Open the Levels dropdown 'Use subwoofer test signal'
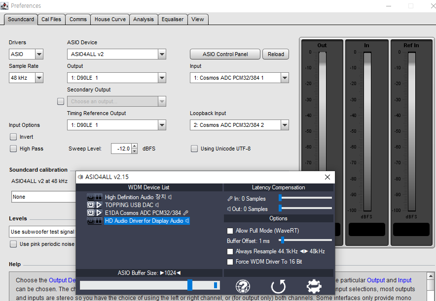436x301 pixels. pyautogui.click(x=42, y=232)
